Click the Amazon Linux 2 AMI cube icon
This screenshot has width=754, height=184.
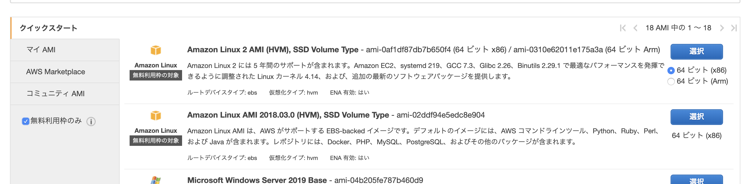click(x=156, y=50)
